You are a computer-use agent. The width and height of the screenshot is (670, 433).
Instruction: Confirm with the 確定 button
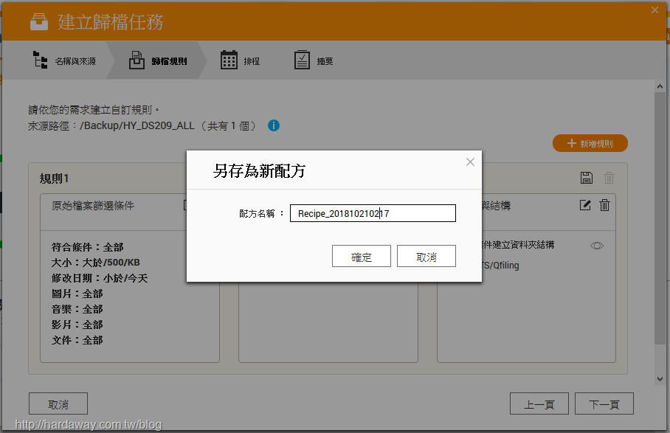(x=362, y=256)
